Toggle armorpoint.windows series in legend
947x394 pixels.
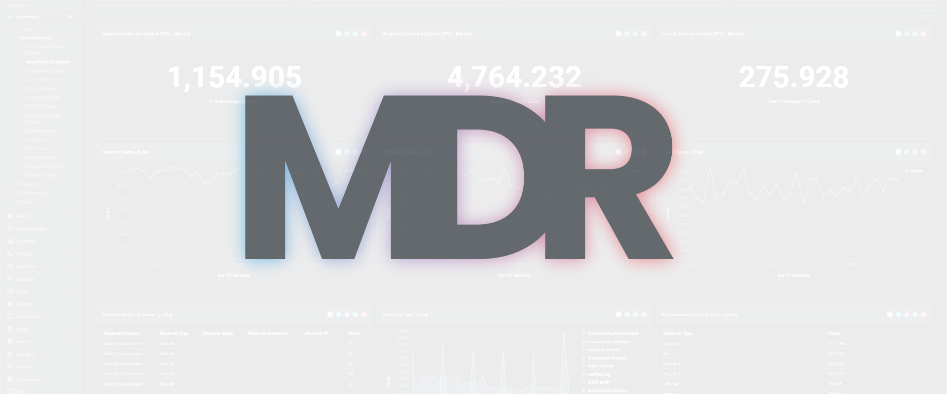[606, 342]
